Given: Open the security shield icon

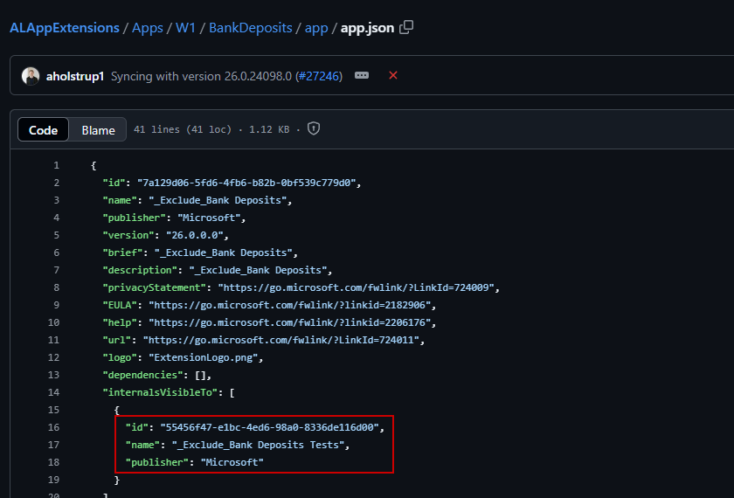Looking at the screenshot, I should (x=314, y=128).
